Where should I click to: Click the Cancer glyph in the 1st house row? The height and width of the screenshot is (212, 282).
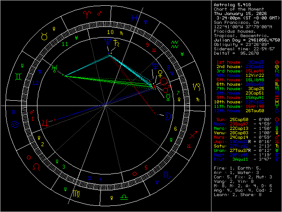pyautogui.click(x=277, y=62)
